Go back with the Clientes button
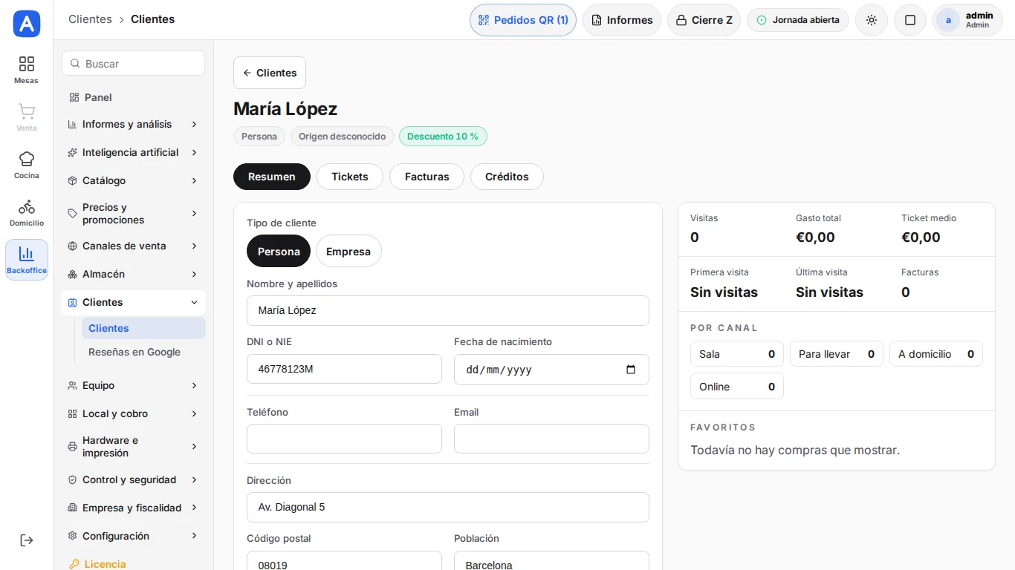The image size is (1015, 570). 270,73
